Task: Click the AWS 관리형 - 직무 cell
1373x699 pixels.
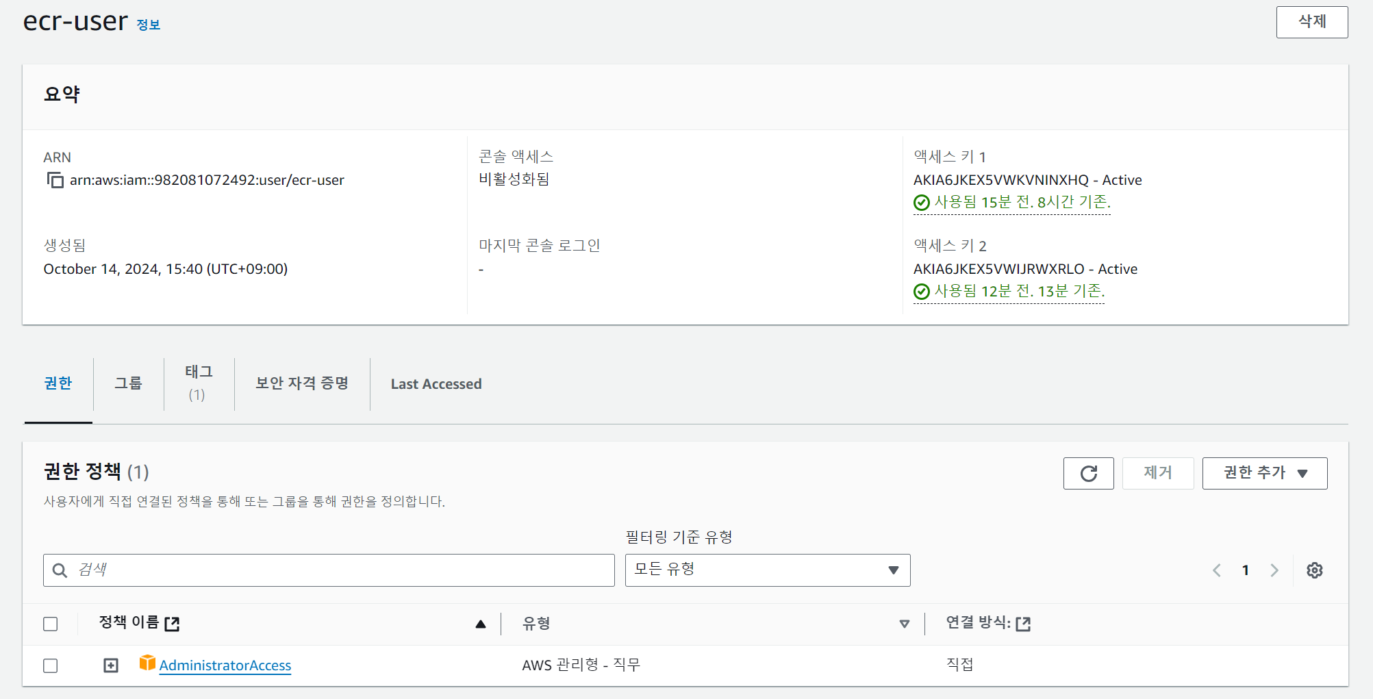Action: 581,665
